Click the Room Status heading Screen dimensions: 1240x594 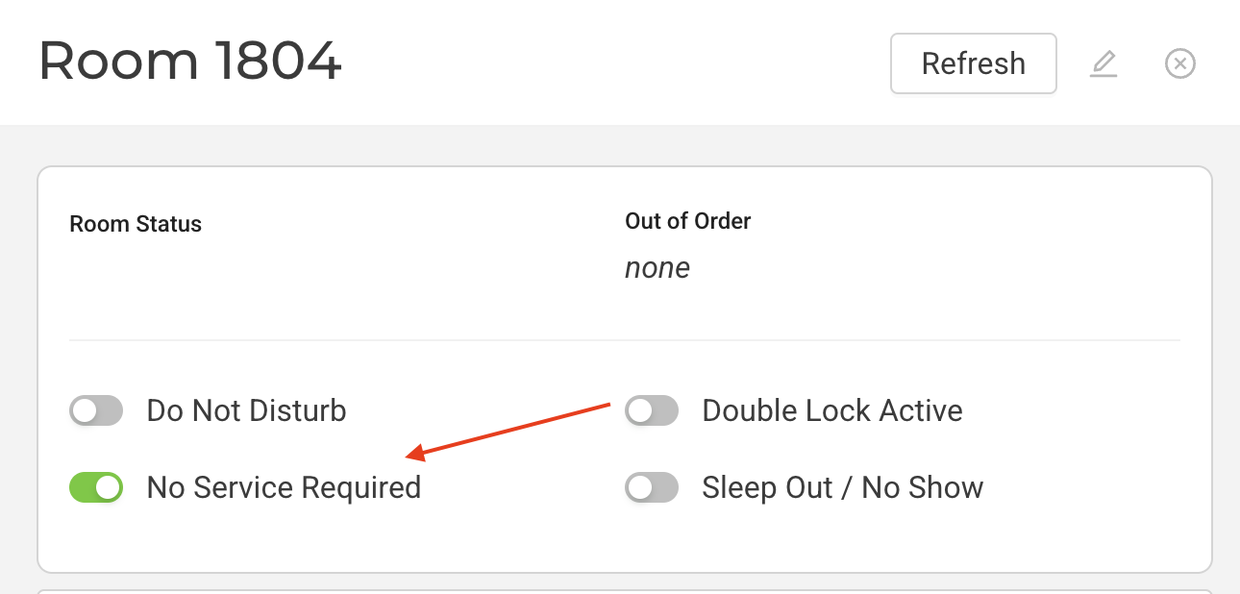[136, 224]
